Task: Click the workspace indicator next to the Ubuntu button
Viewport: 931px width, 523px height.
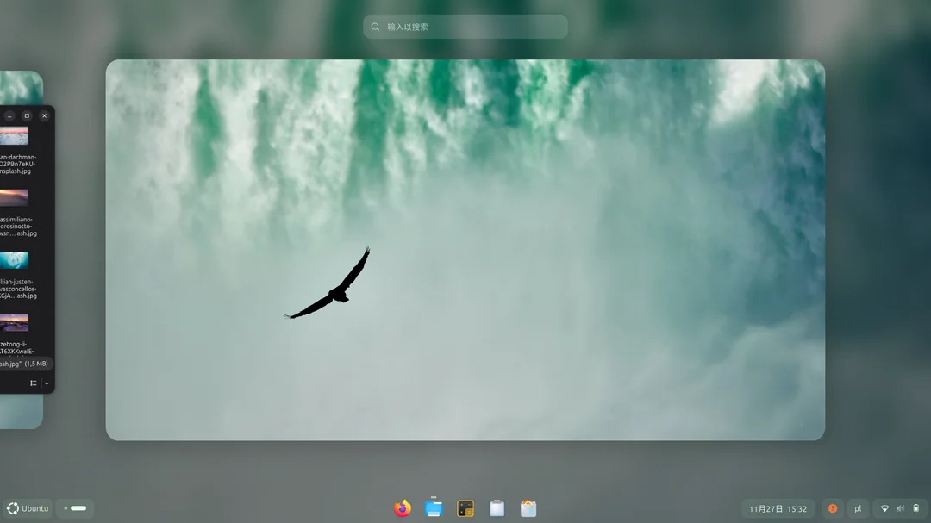Action: (74, 508)
